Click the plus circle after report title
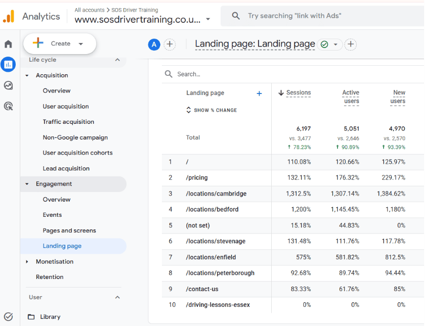425x326 pixels. pyautogui.click(x=351, y=44)
